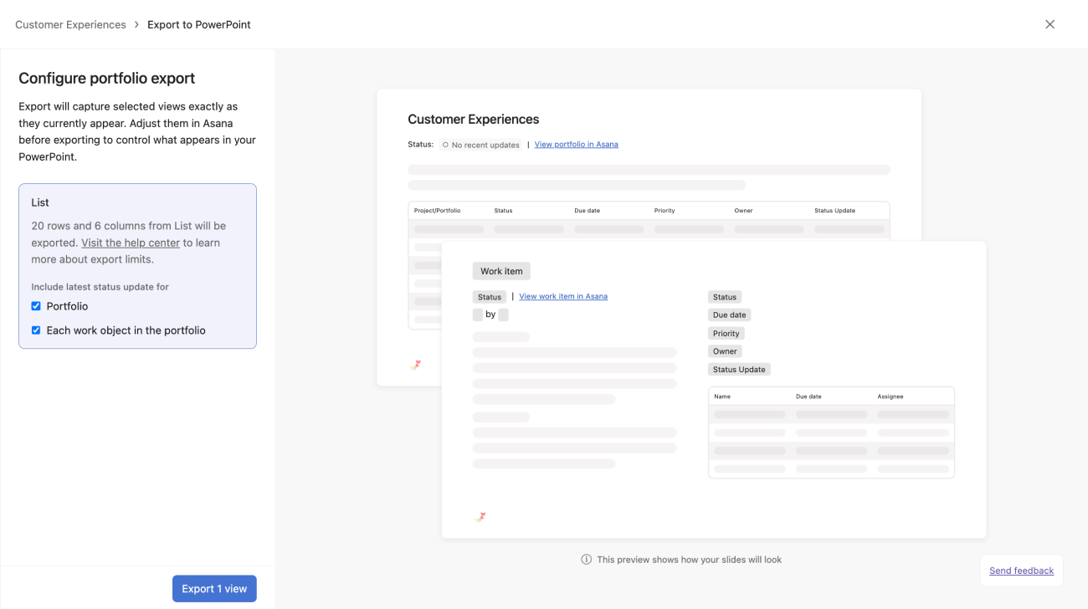This screenshot has height=609, width=1088.
Task: Click the info icon beside the preview note
Action: [586, 559]
